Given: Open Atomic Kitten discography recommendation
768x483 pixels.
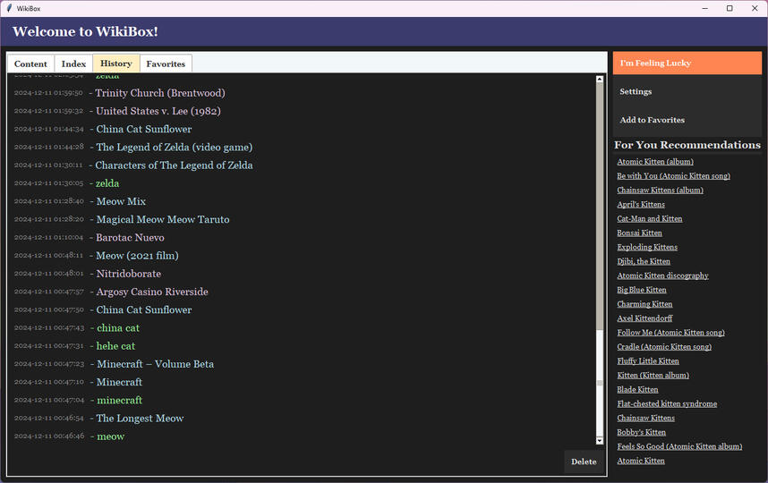Looking at the screenshot, I should pyautogui.click(x=662, y=275).
